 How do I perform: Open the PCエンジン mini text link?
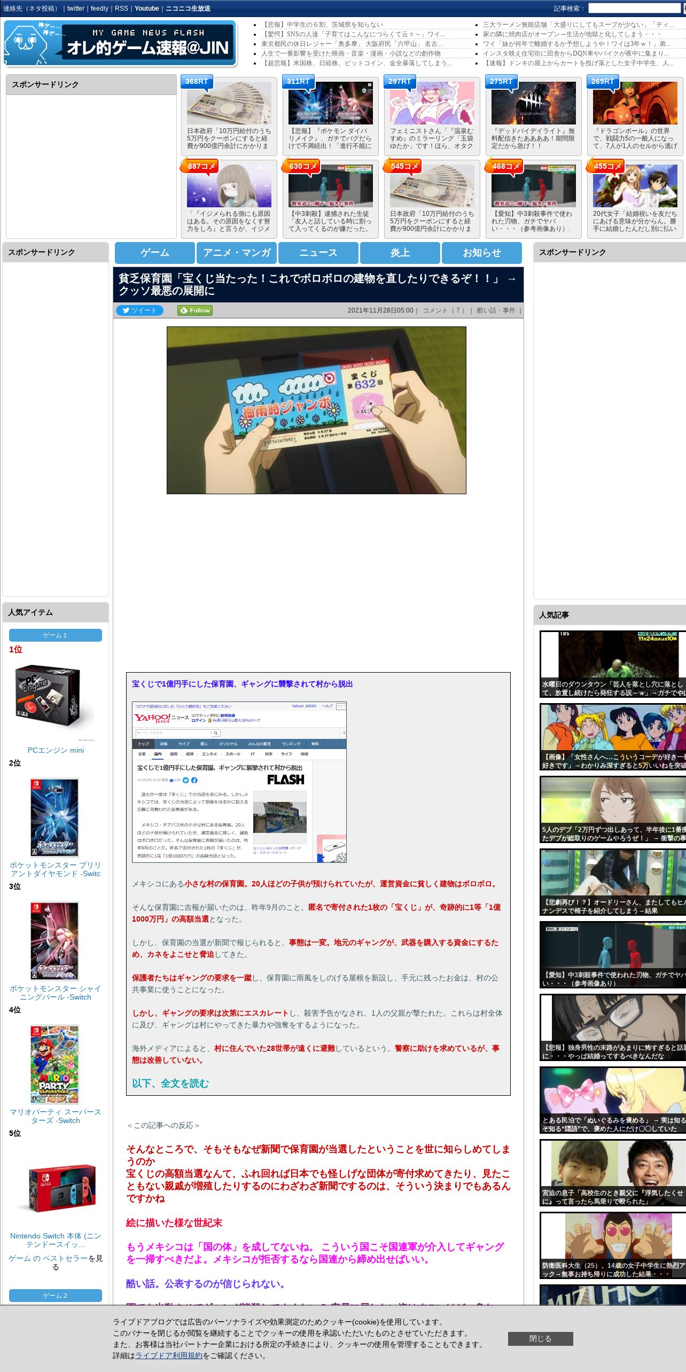pyautogui.click(x=56, y=750)
